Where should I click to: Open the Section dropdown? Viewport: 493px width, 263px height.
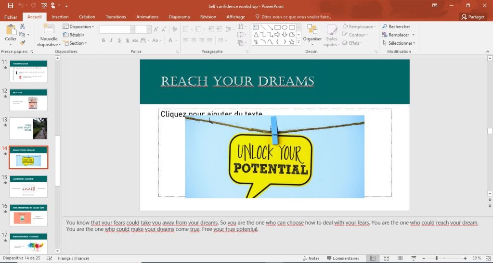tap(77, 43)
